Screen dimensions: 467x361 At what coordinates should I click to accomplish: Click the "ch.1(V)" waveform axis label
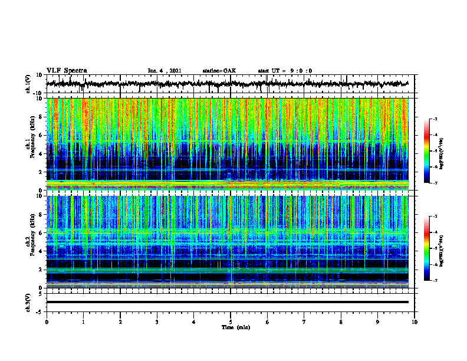pyautogui.click(x=28, y=84)
